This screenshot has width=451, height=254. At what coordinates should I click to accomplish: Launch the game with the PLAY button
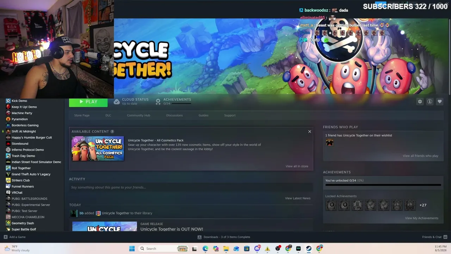click(x=88, y=102)
